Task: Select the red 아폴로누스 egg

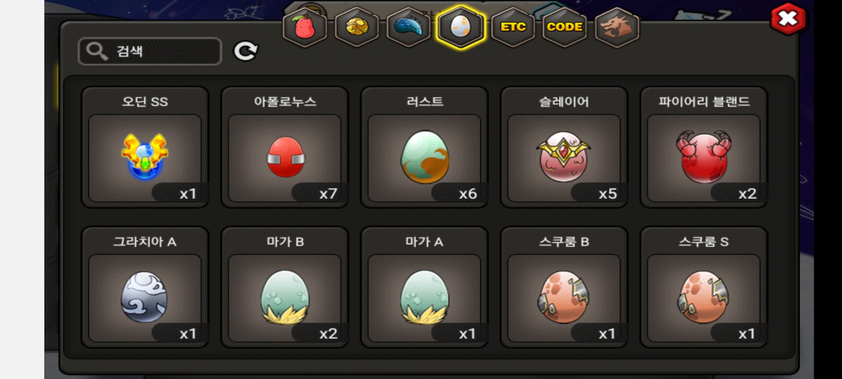Action: tap(285, 147)
